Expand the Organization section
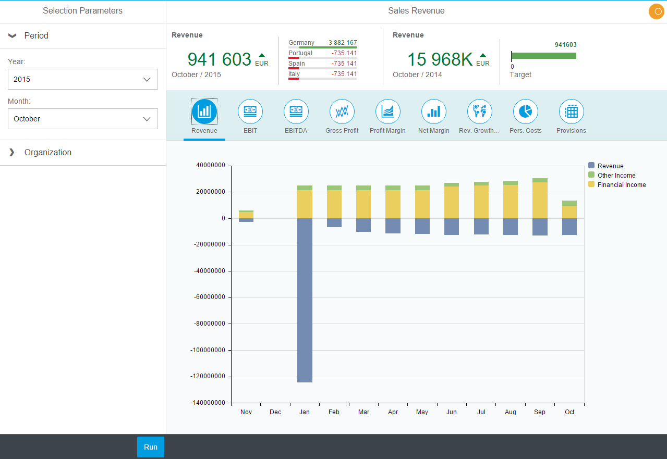 [x=47, y=152]
